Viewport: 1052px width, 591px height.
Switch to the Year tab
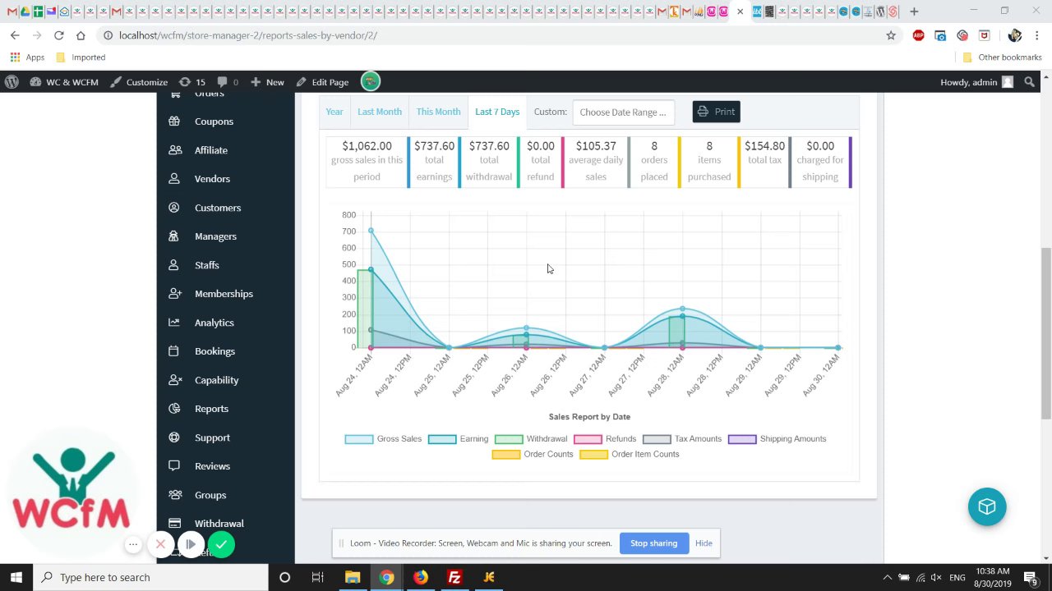point(335,112)
